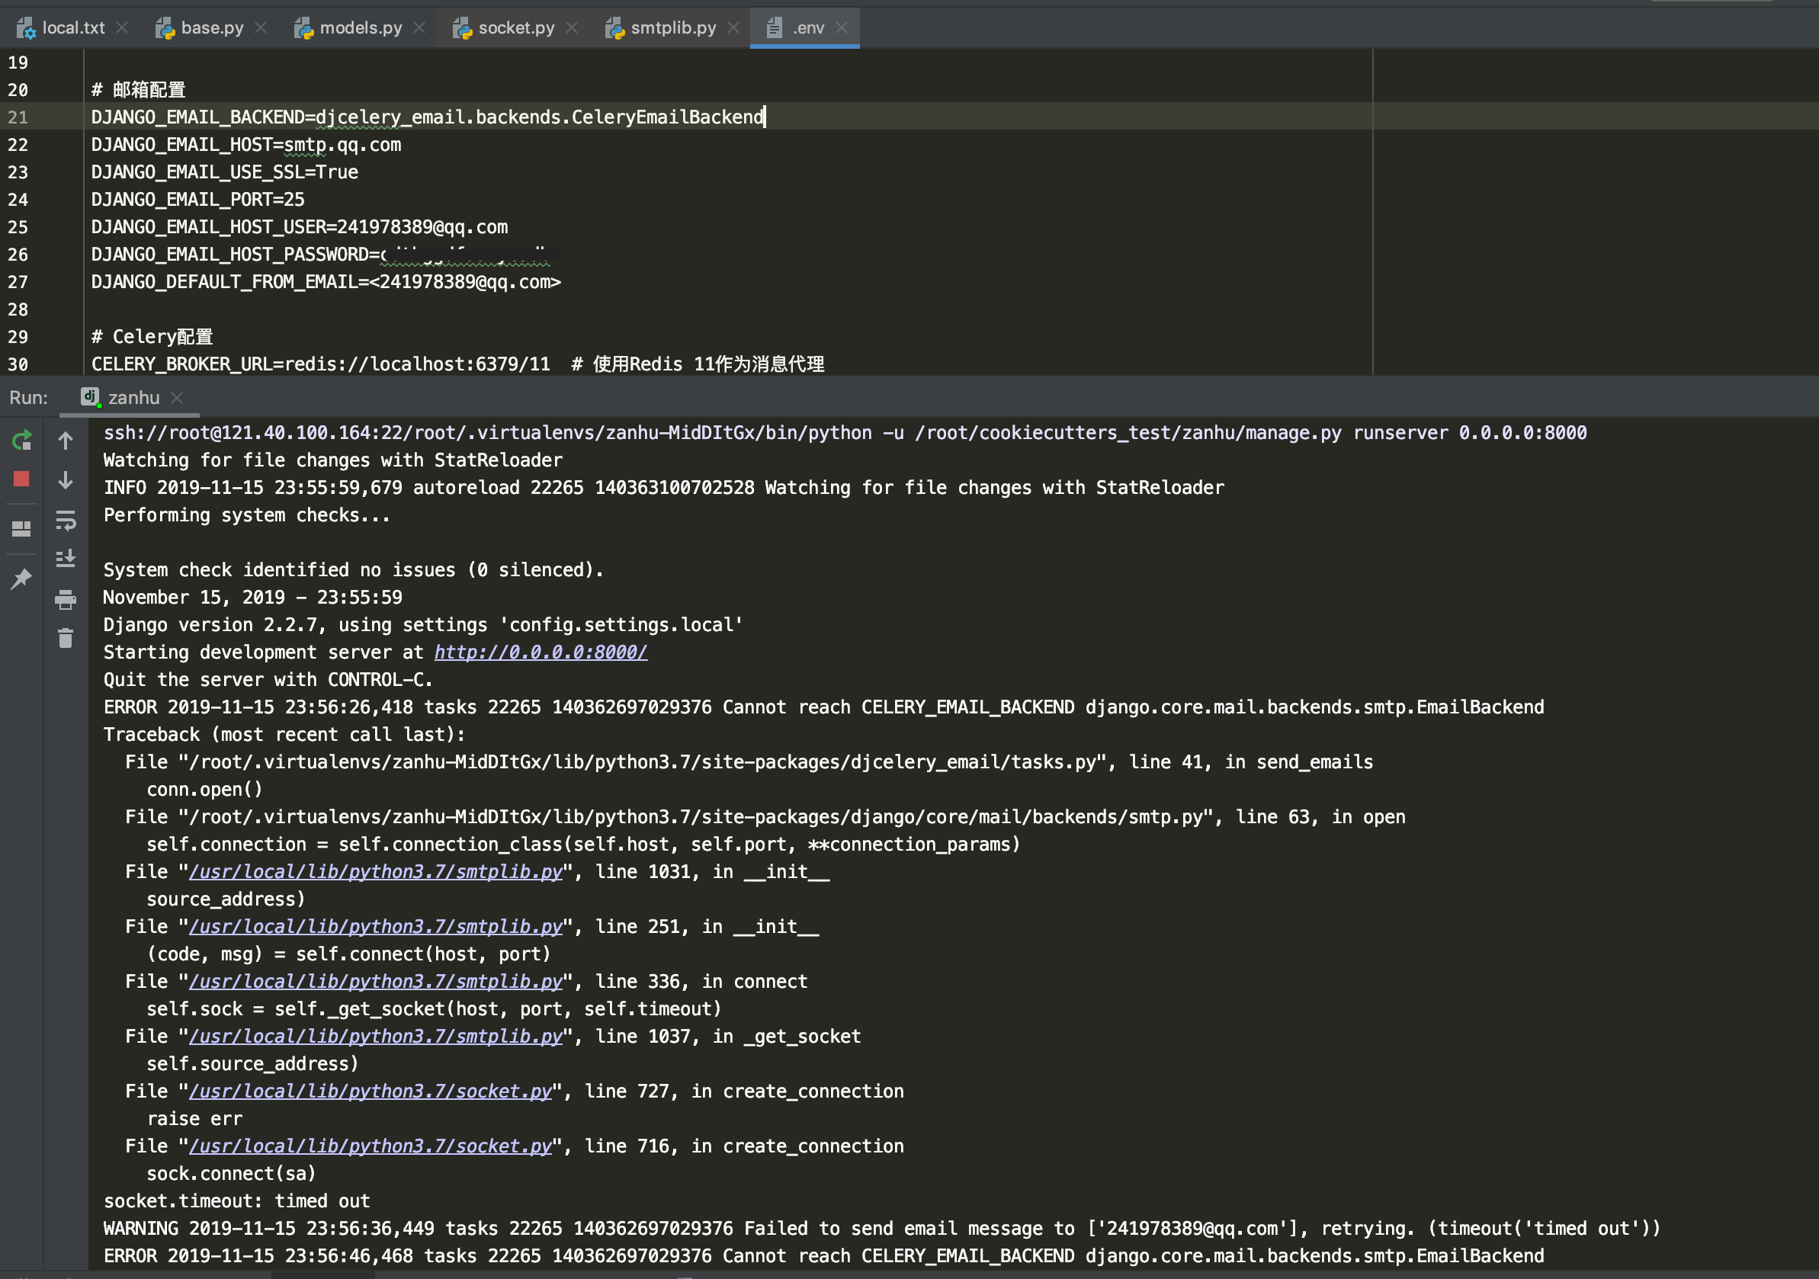Pin the Run tab
This screenshot has width=1819, height=1279.
click(x=21, y=579)
